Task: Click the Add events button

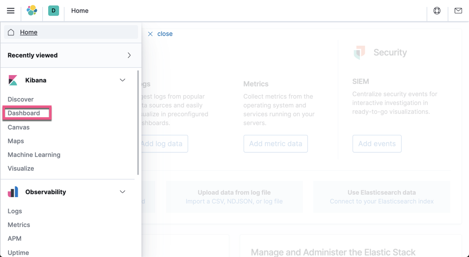Action: [377, 144]
